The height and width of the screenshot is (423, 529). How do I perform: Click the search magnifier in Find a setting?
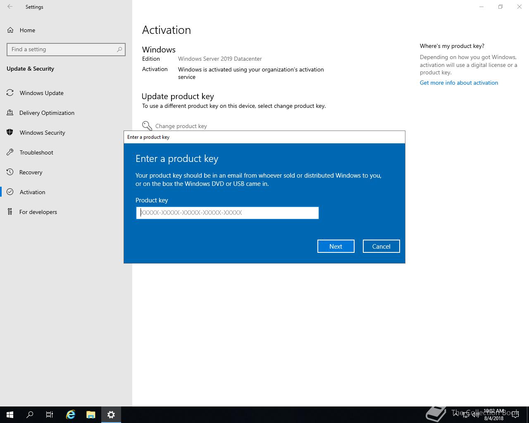pyautogui.click(x=119, y=49)
